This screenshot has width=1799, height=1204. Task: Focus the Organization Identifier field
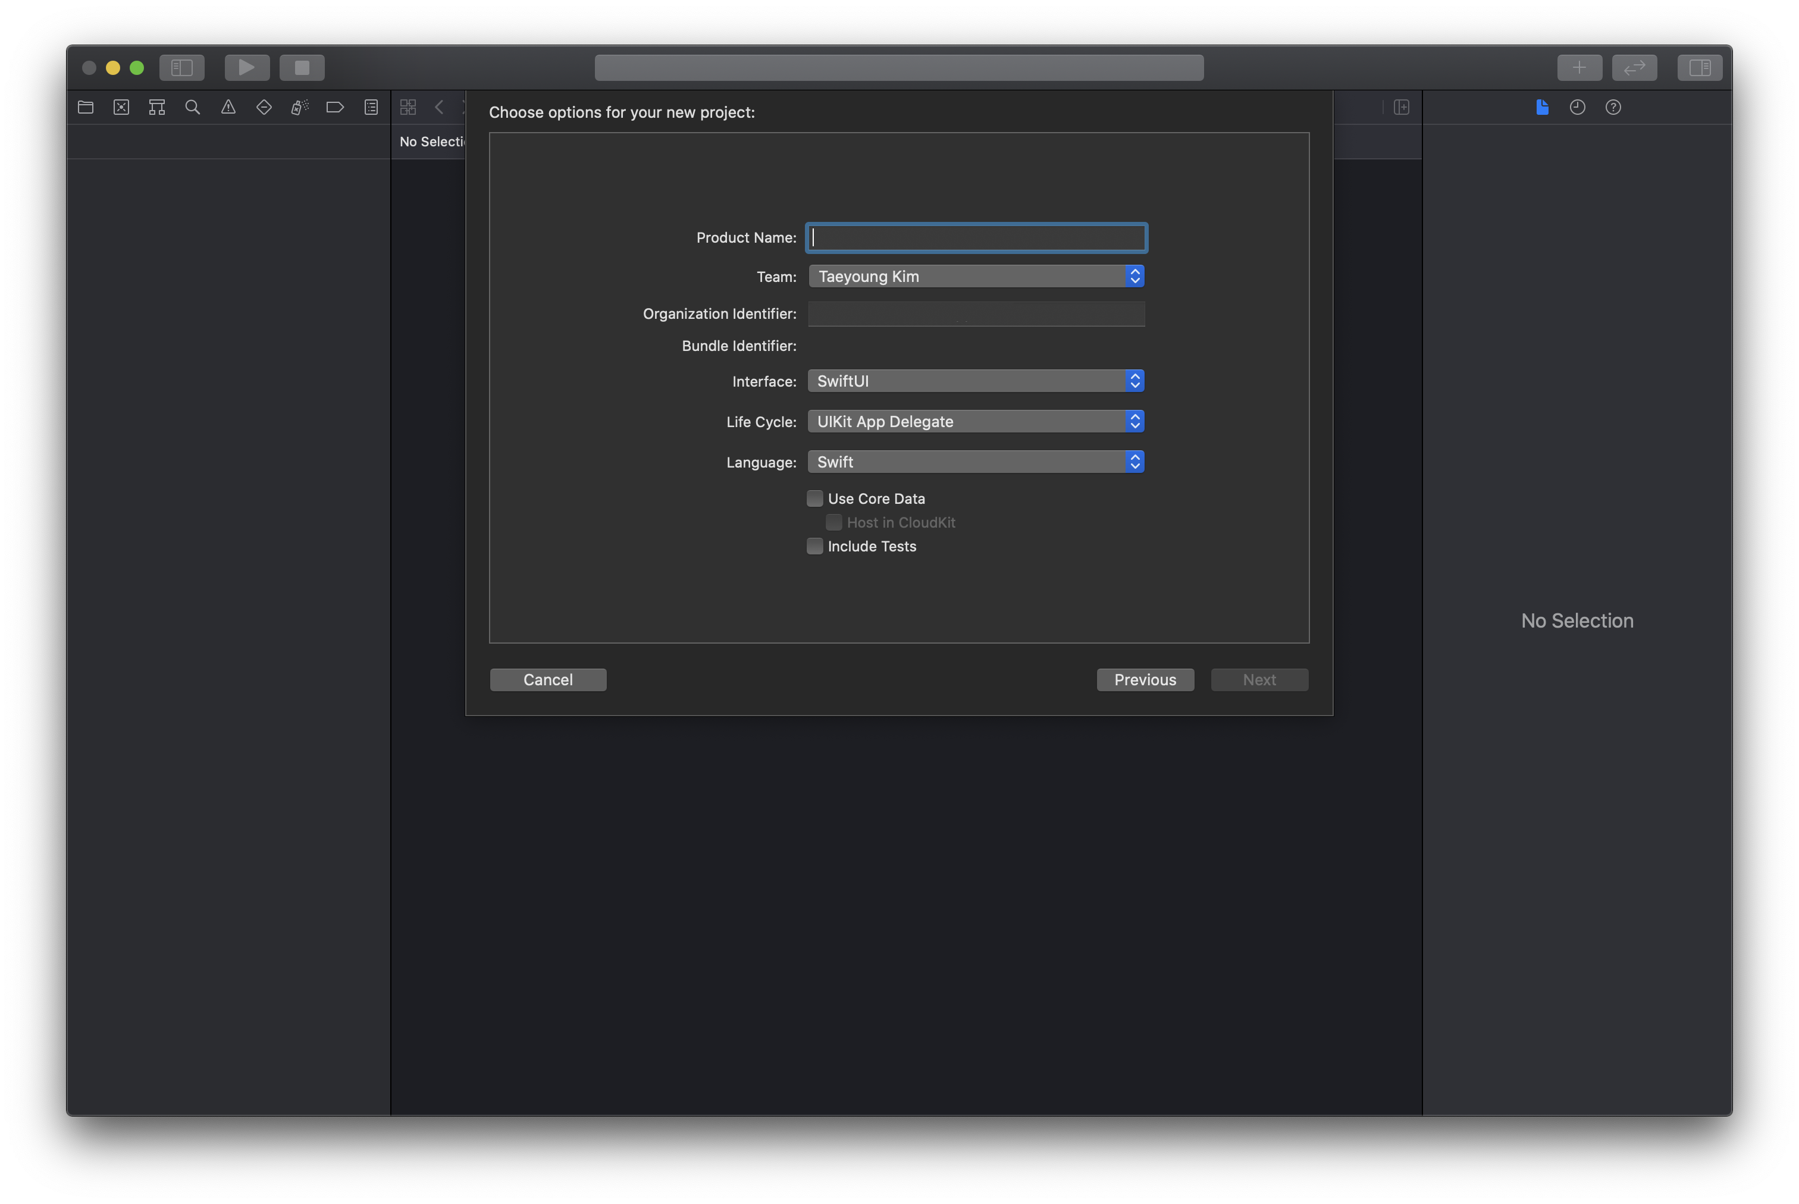point(976,313)
